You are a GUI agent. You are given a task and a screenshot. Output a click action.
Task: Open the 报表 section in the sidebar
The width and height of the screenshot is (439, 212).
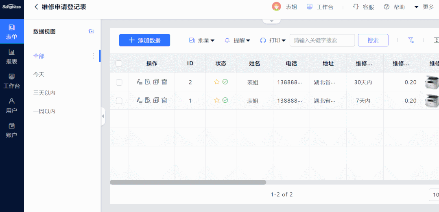[12, 56]
